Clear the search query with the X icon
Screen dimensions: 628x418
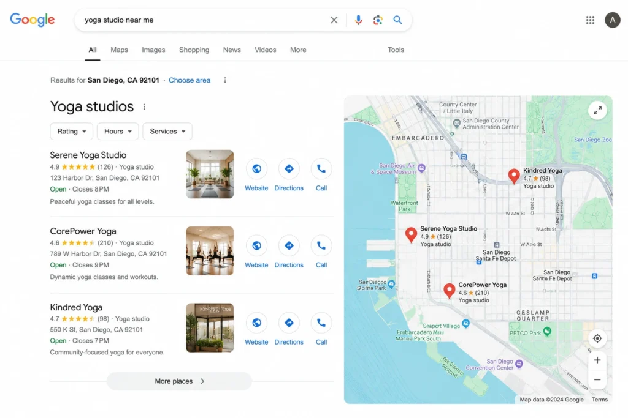pyautogui.click(x=334, y=20)
